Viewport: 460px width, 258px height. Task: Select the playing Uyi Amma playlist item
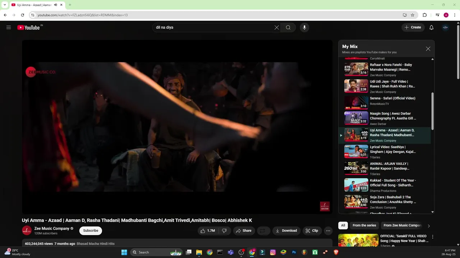385,135
